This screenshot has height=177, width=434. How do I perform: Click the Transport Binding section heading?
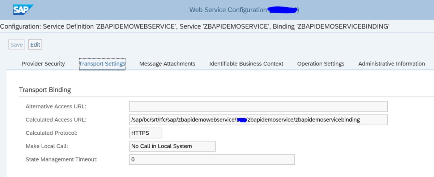pos(45,90)
